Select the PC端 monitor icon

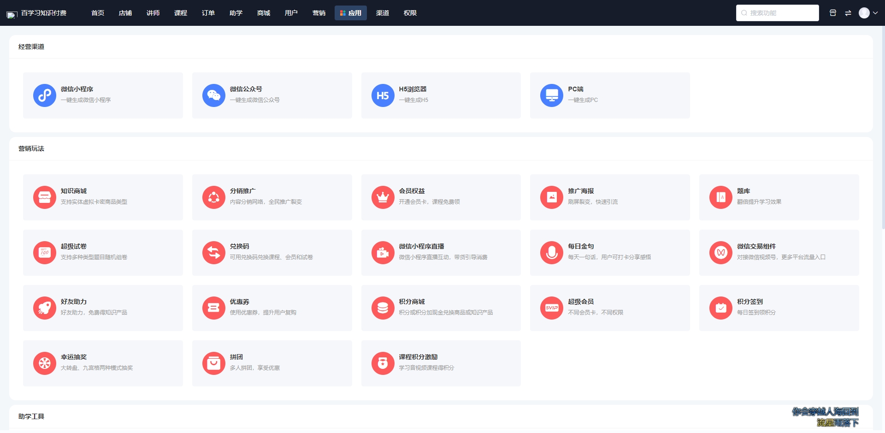coord(552,95)
